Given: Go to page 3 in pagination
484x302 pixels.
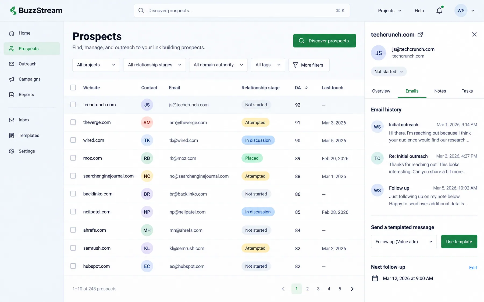Looking at the screenshot, I should (318, 289).
